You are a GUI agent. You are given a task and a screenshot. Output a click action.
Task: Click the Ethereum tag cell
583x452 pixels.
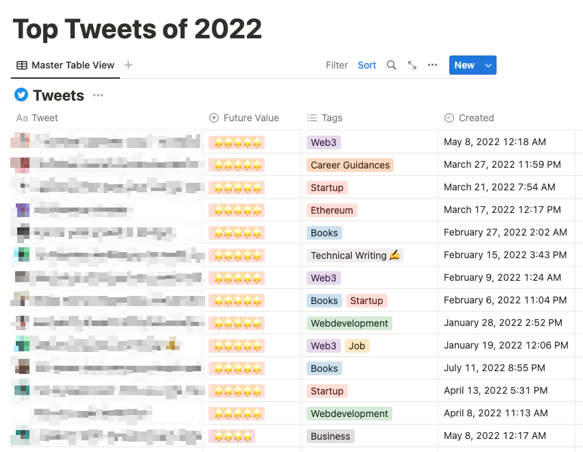tap(332, 210)
